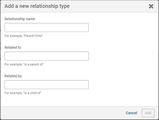Click the "Add a new relationship type" title
Screen dimensions: 159x120
click(x=37, y=6)
